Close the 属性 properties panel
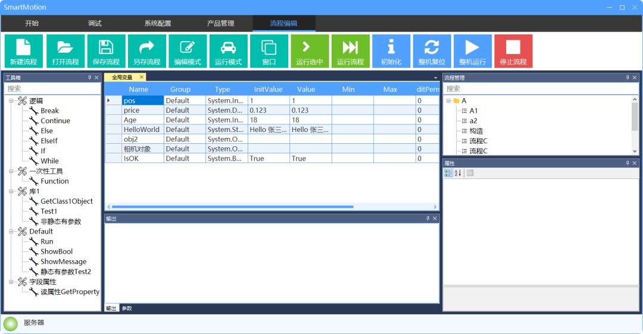 pos(635,163)
